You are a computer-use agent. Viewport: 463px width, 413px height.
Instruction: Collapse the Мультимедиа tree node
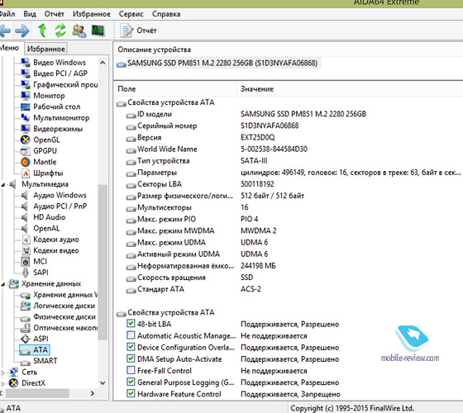point(2,185)
